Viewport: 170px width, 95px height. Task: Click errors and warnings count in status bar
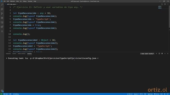pos(6,94)
